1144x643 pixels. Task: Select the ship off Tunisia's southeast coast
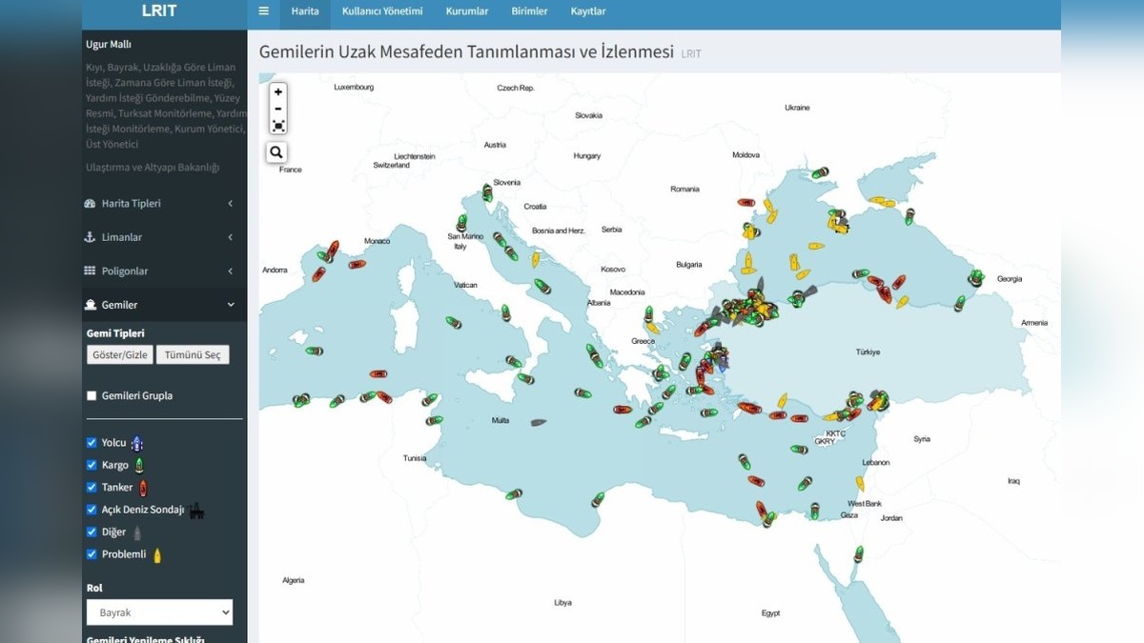coord(514,494)
